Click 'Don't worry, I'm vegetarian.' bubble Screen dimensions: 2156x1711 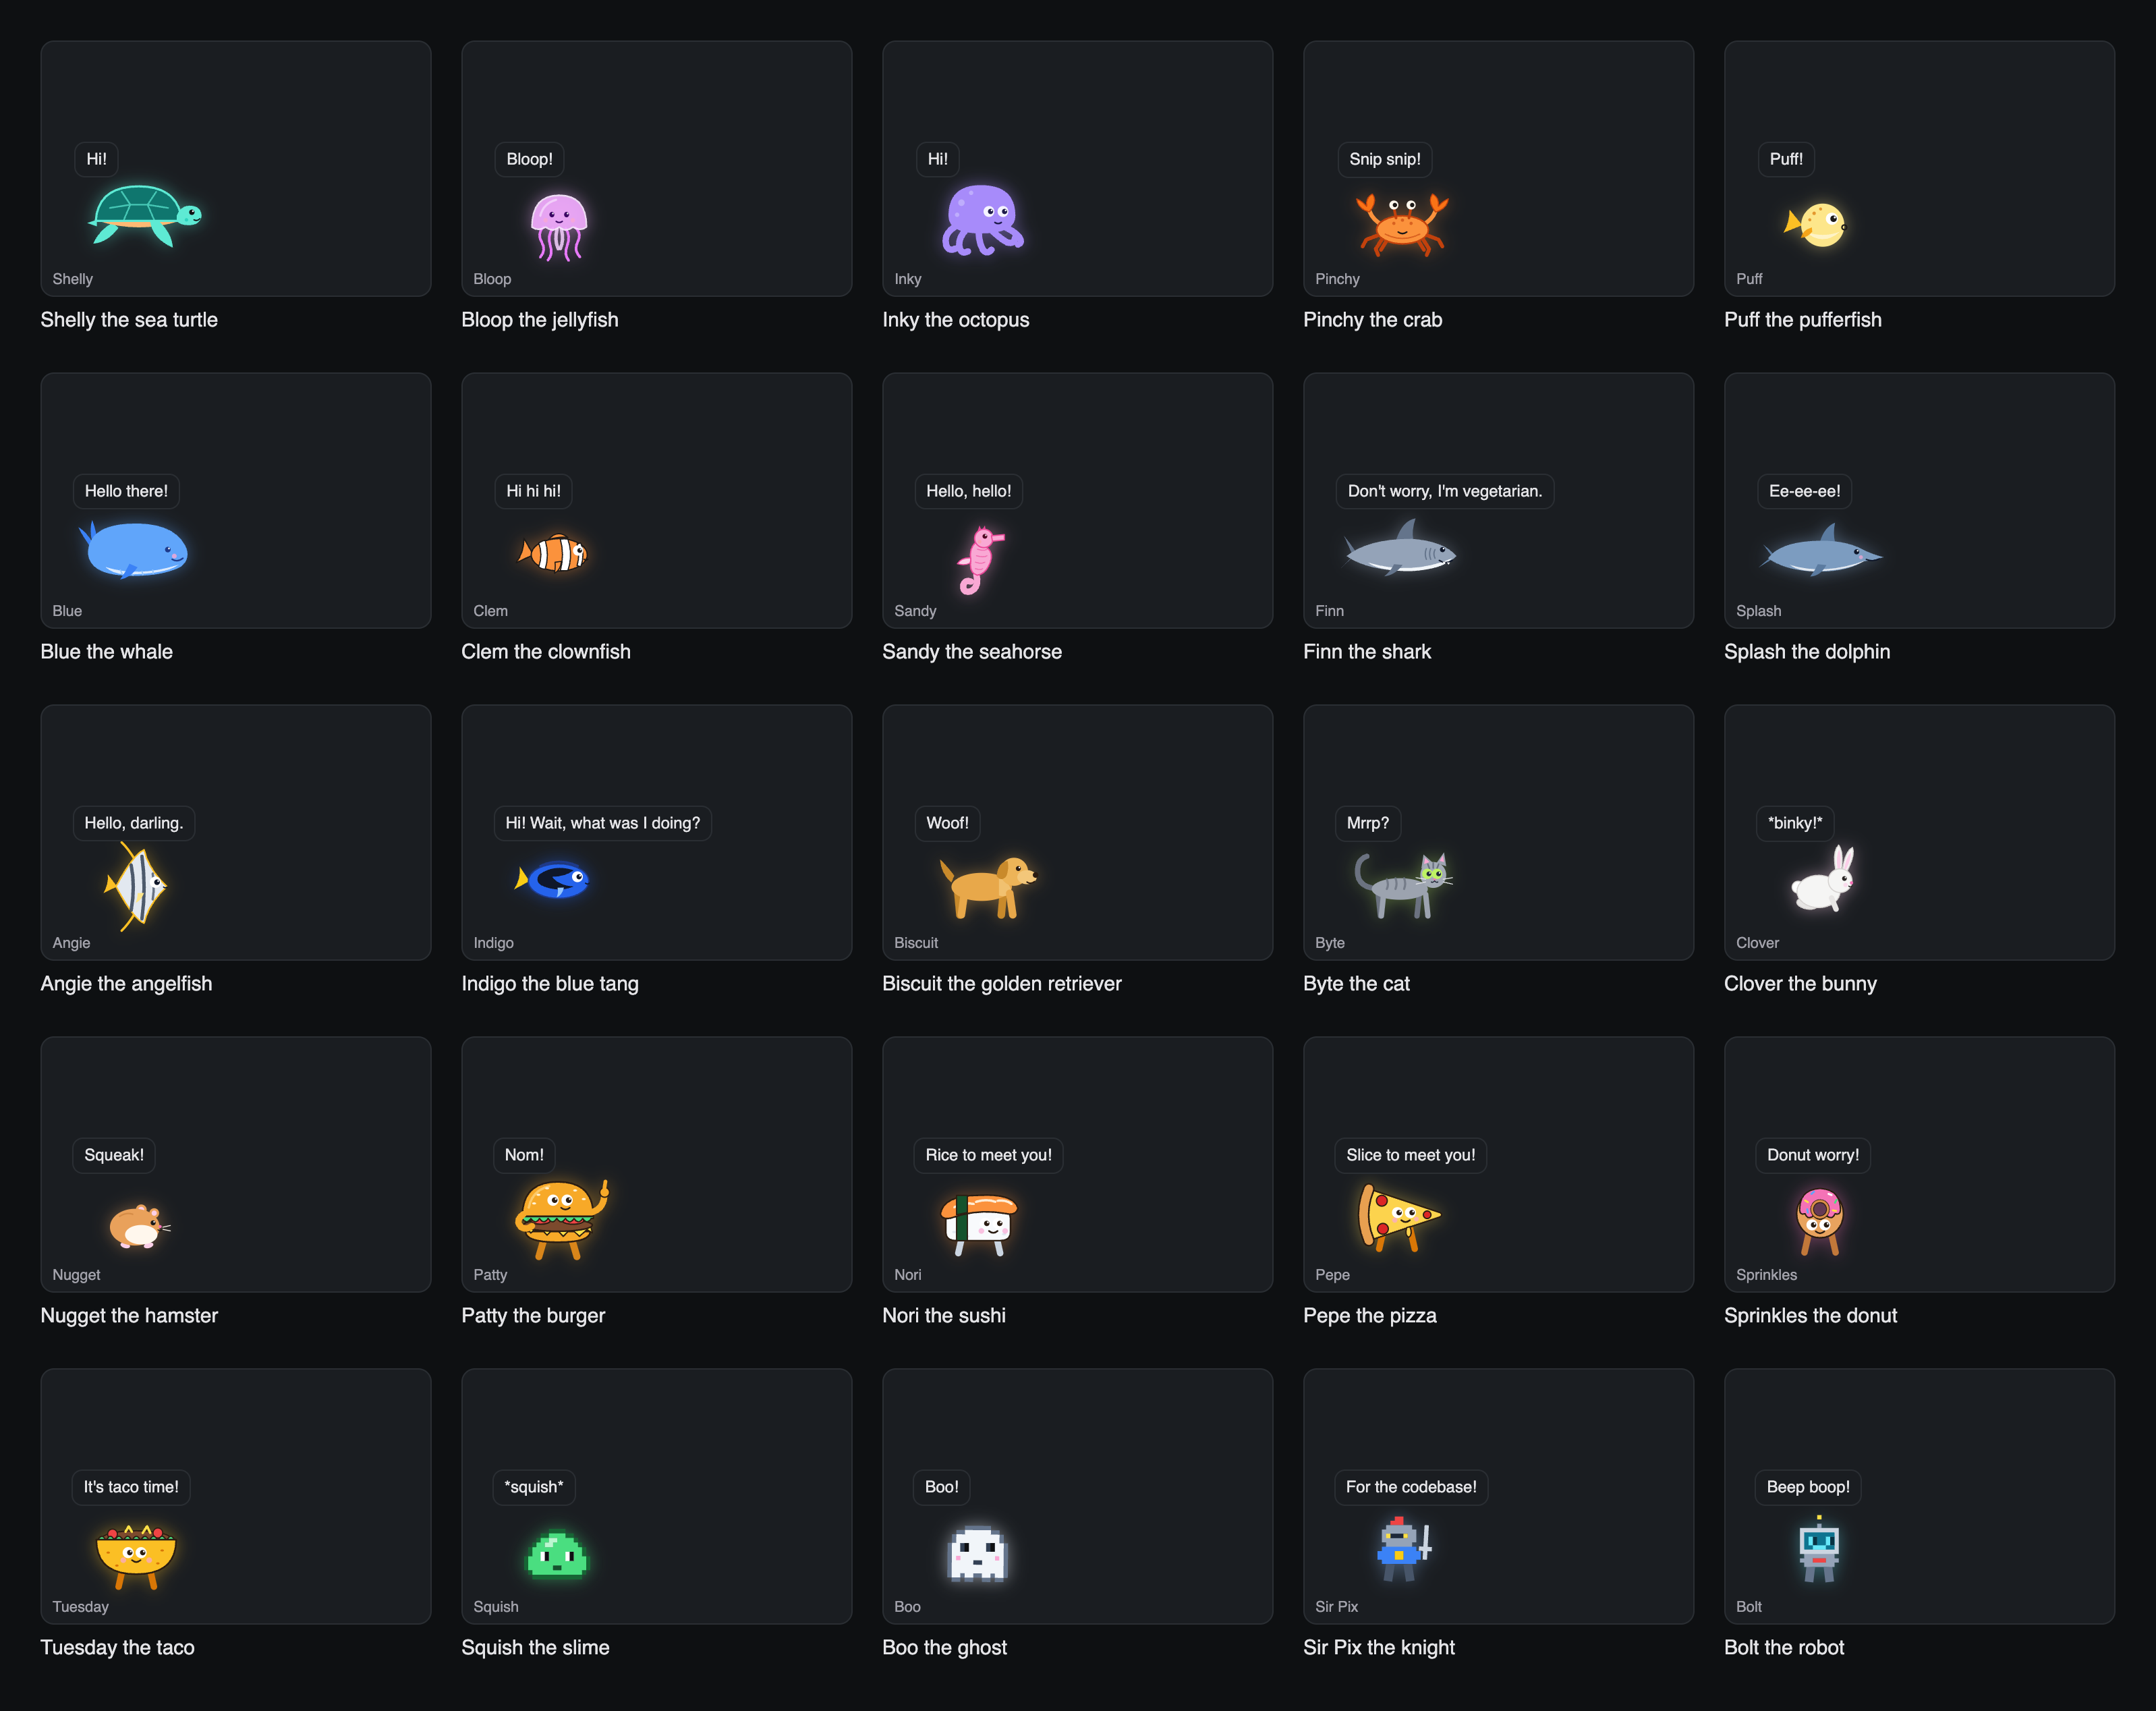pyautogui.click(x=1445, y=491)
